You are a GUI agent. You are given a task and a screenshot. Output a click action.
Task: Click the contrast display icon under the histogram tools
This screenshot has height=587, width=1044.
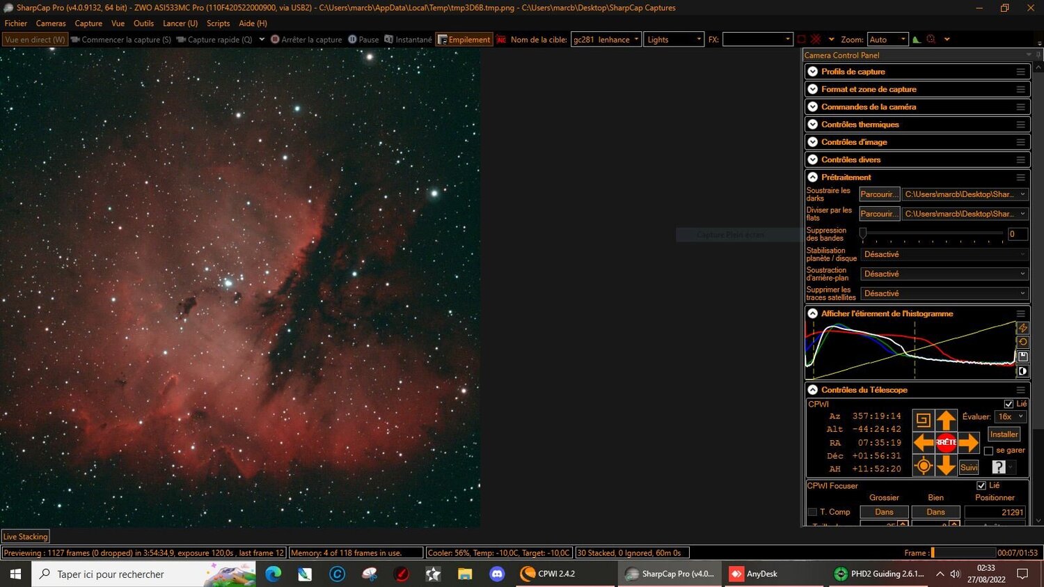1023,371
